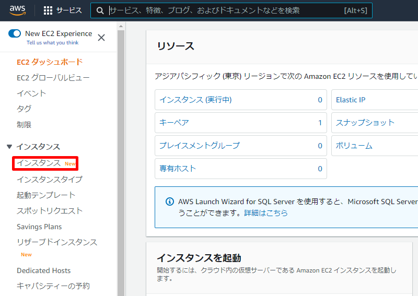
Task: Click the インスタンスを起動 heading
Action: pos(199,258)
